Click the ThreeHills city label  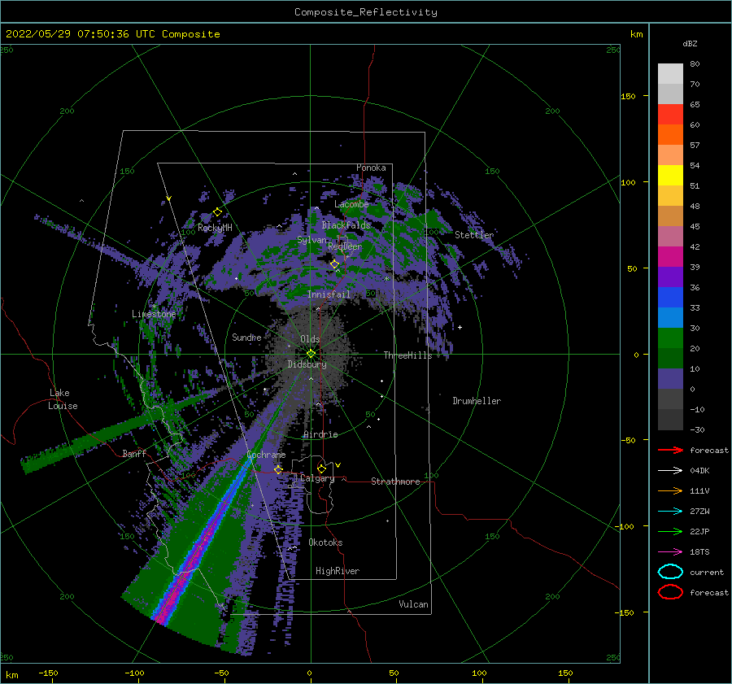pyautogui.click(x=407, y=355)
